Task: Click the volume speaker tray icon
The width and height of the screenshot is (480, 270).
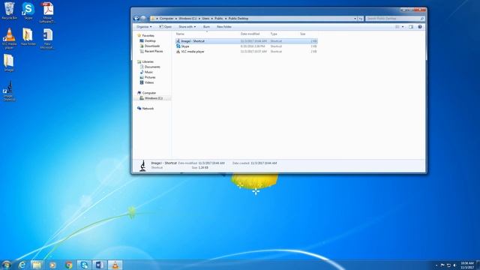Action: [454, 265]
